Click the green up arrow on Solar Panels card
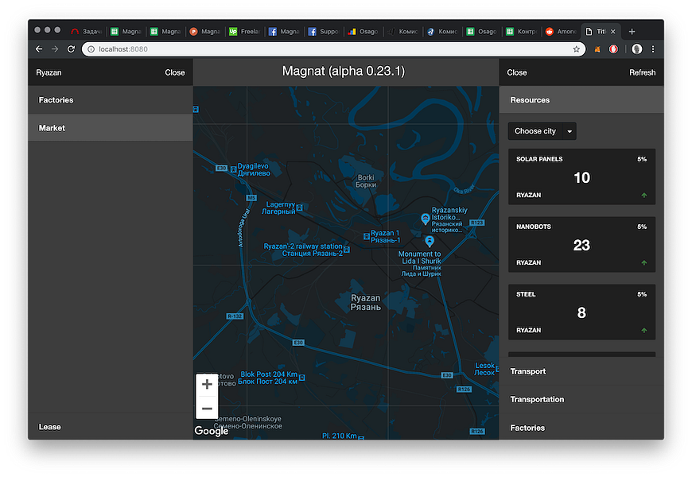Screen dimensions: 692x477 click(x=644, y=195)
